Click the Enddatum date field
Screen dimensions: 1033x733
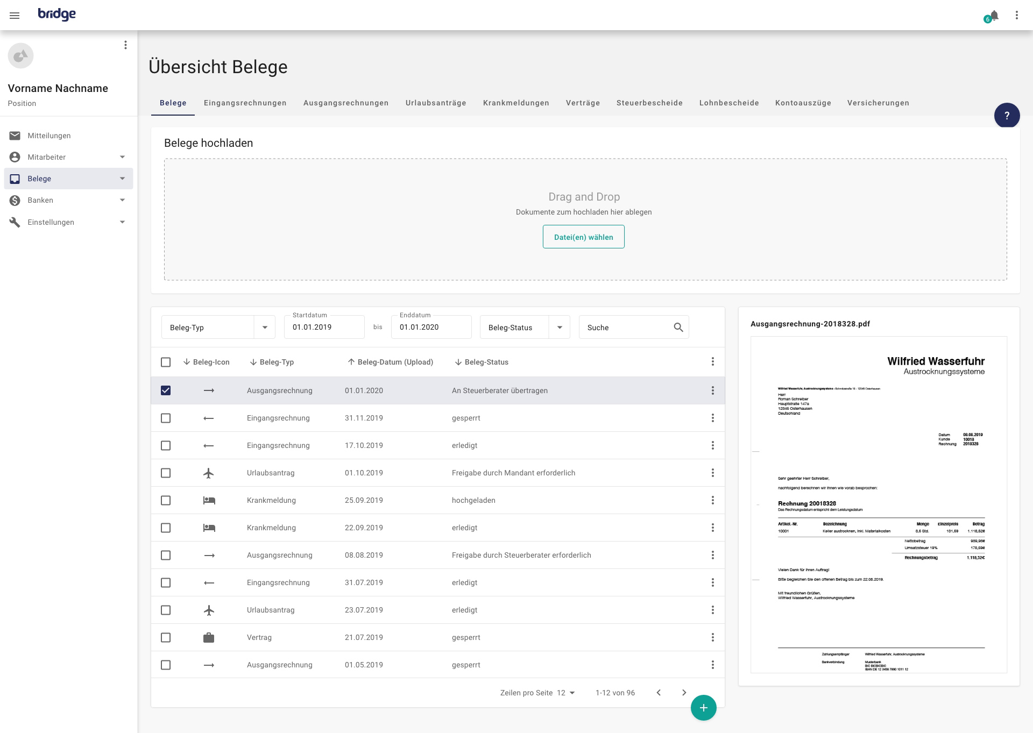(431, 327)
